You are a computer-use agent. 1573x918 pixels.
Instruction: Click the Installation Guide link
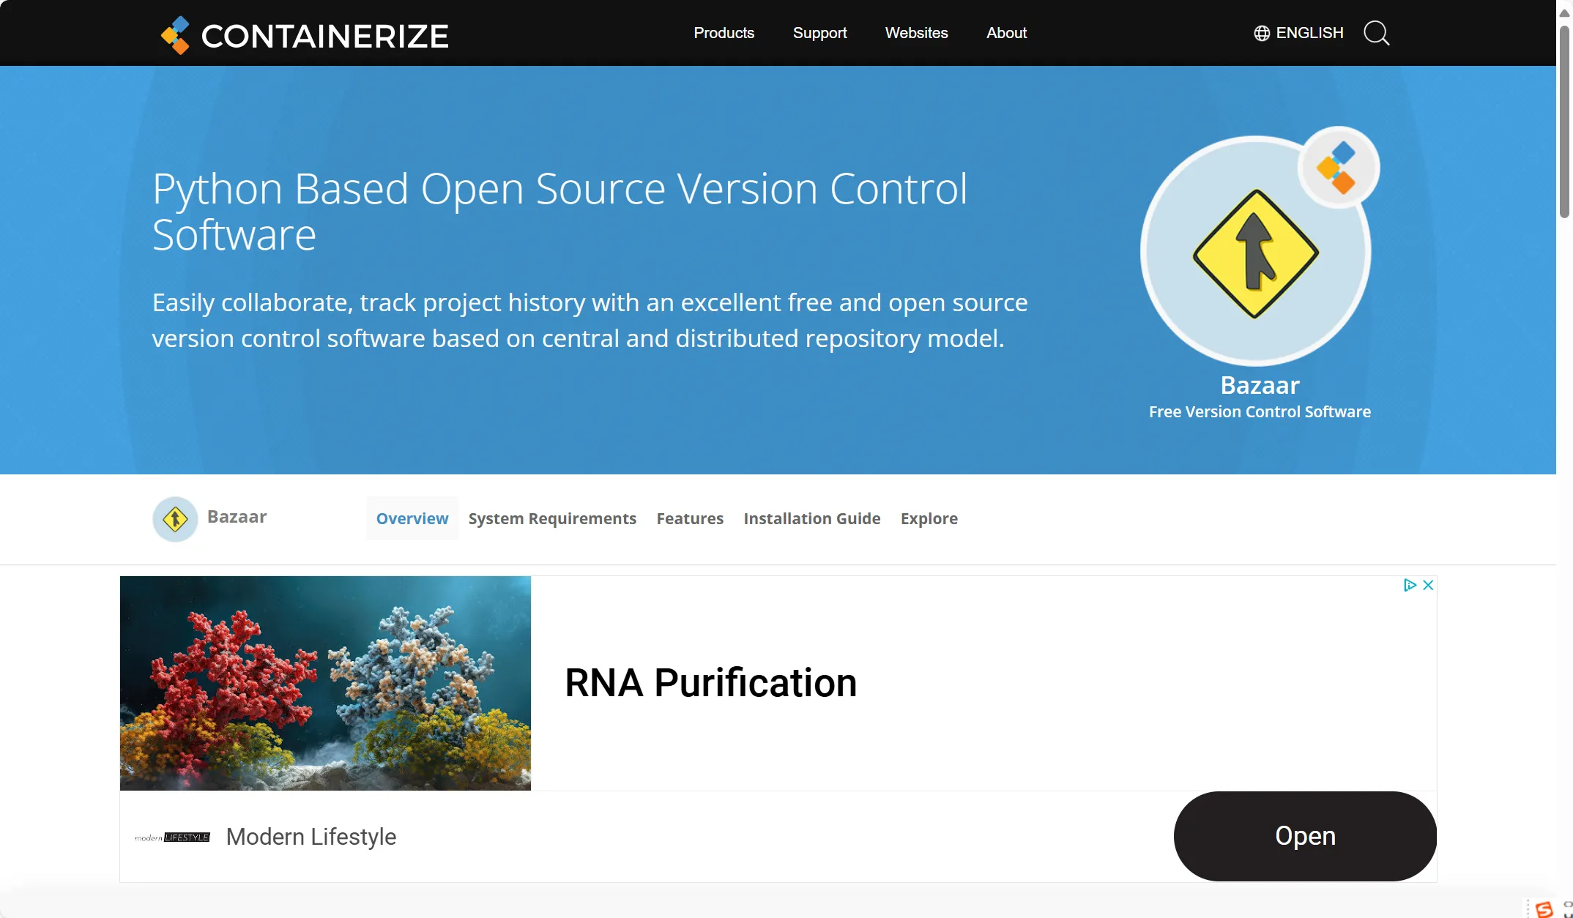pos(812,518)
